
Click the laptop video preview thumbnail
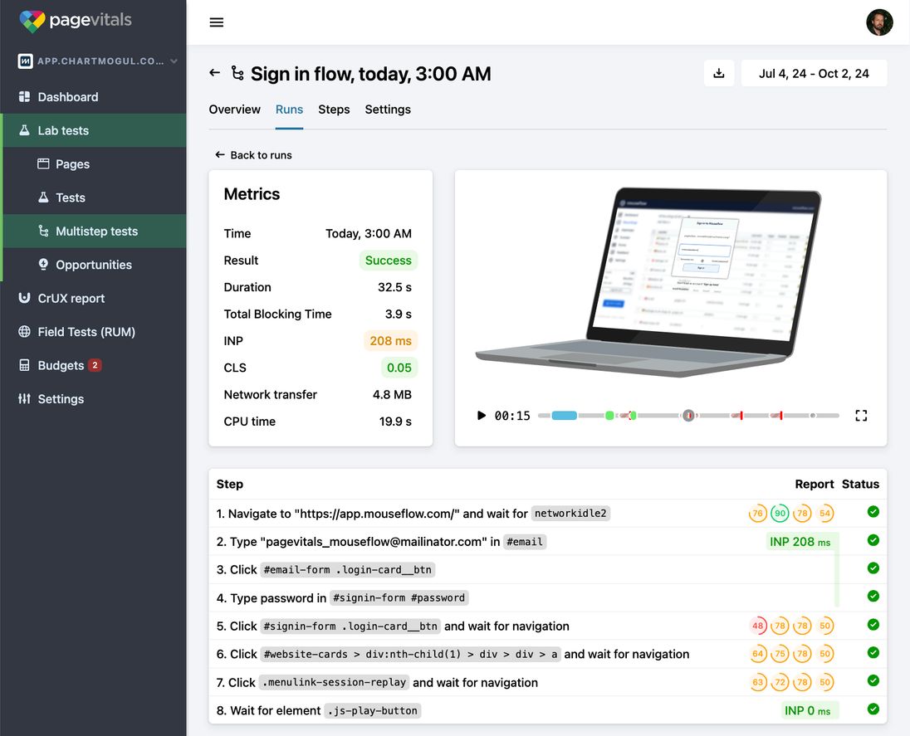648,282
